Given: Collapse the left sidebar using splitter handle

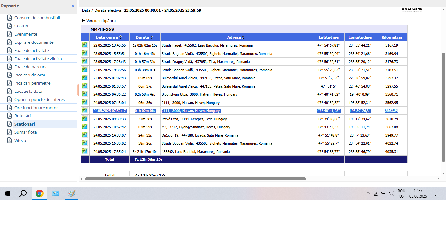Looking at the screenshot, I should pyautogui.click(x=78, y=90).
